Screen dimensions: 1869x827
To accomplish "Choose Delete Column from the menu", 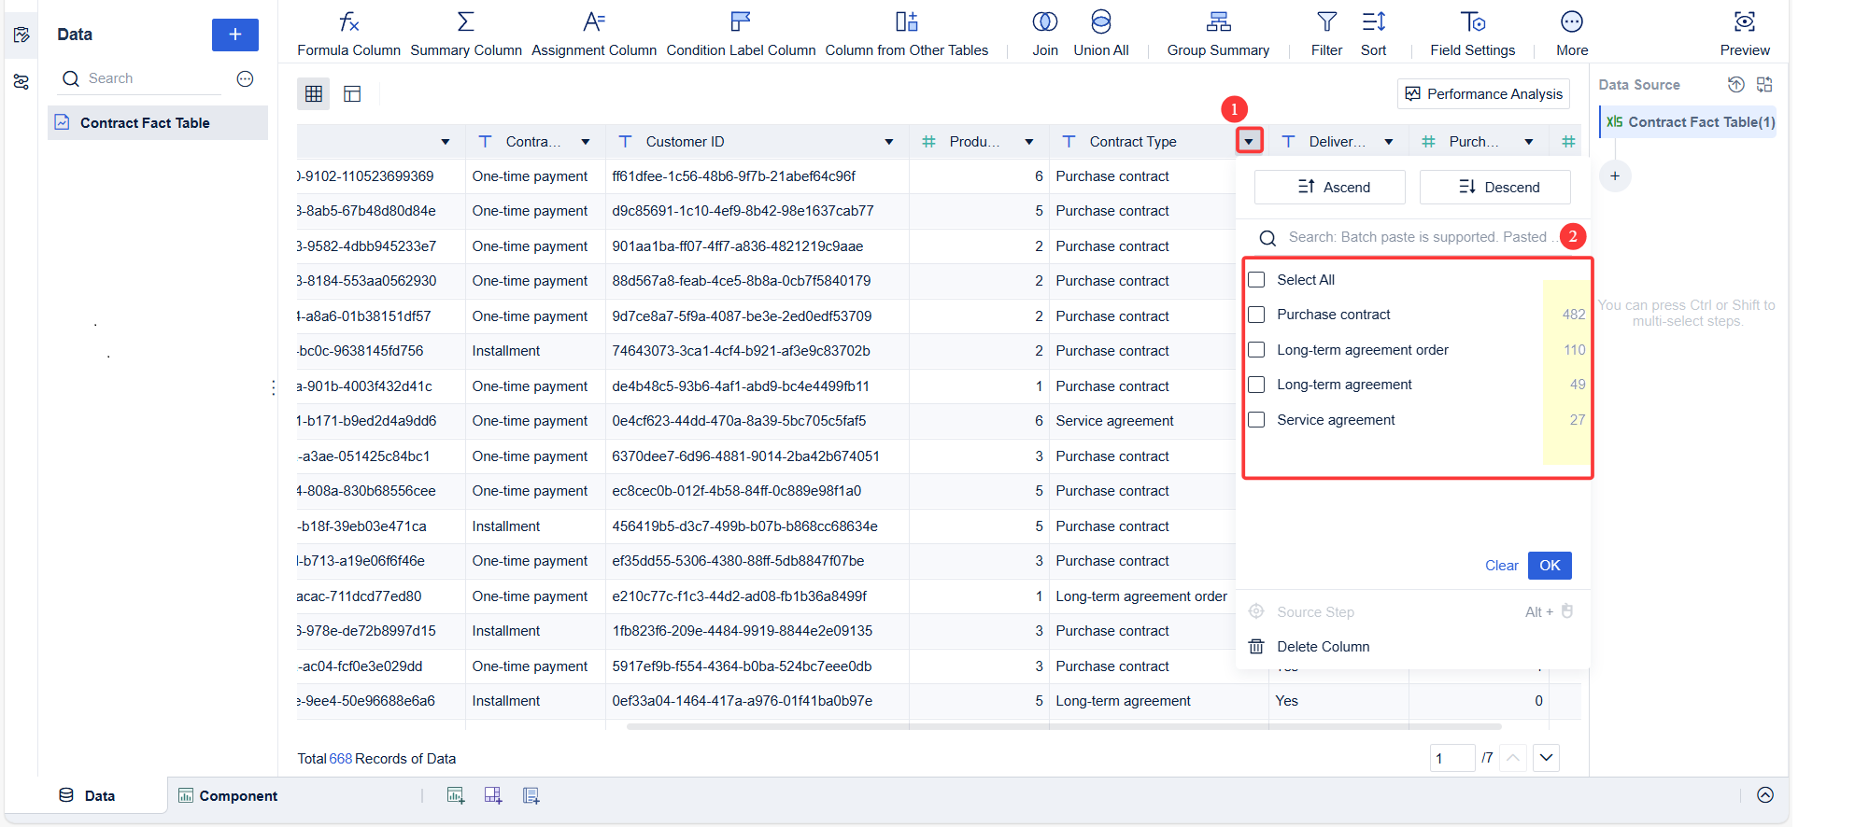I will (1323, 647).
